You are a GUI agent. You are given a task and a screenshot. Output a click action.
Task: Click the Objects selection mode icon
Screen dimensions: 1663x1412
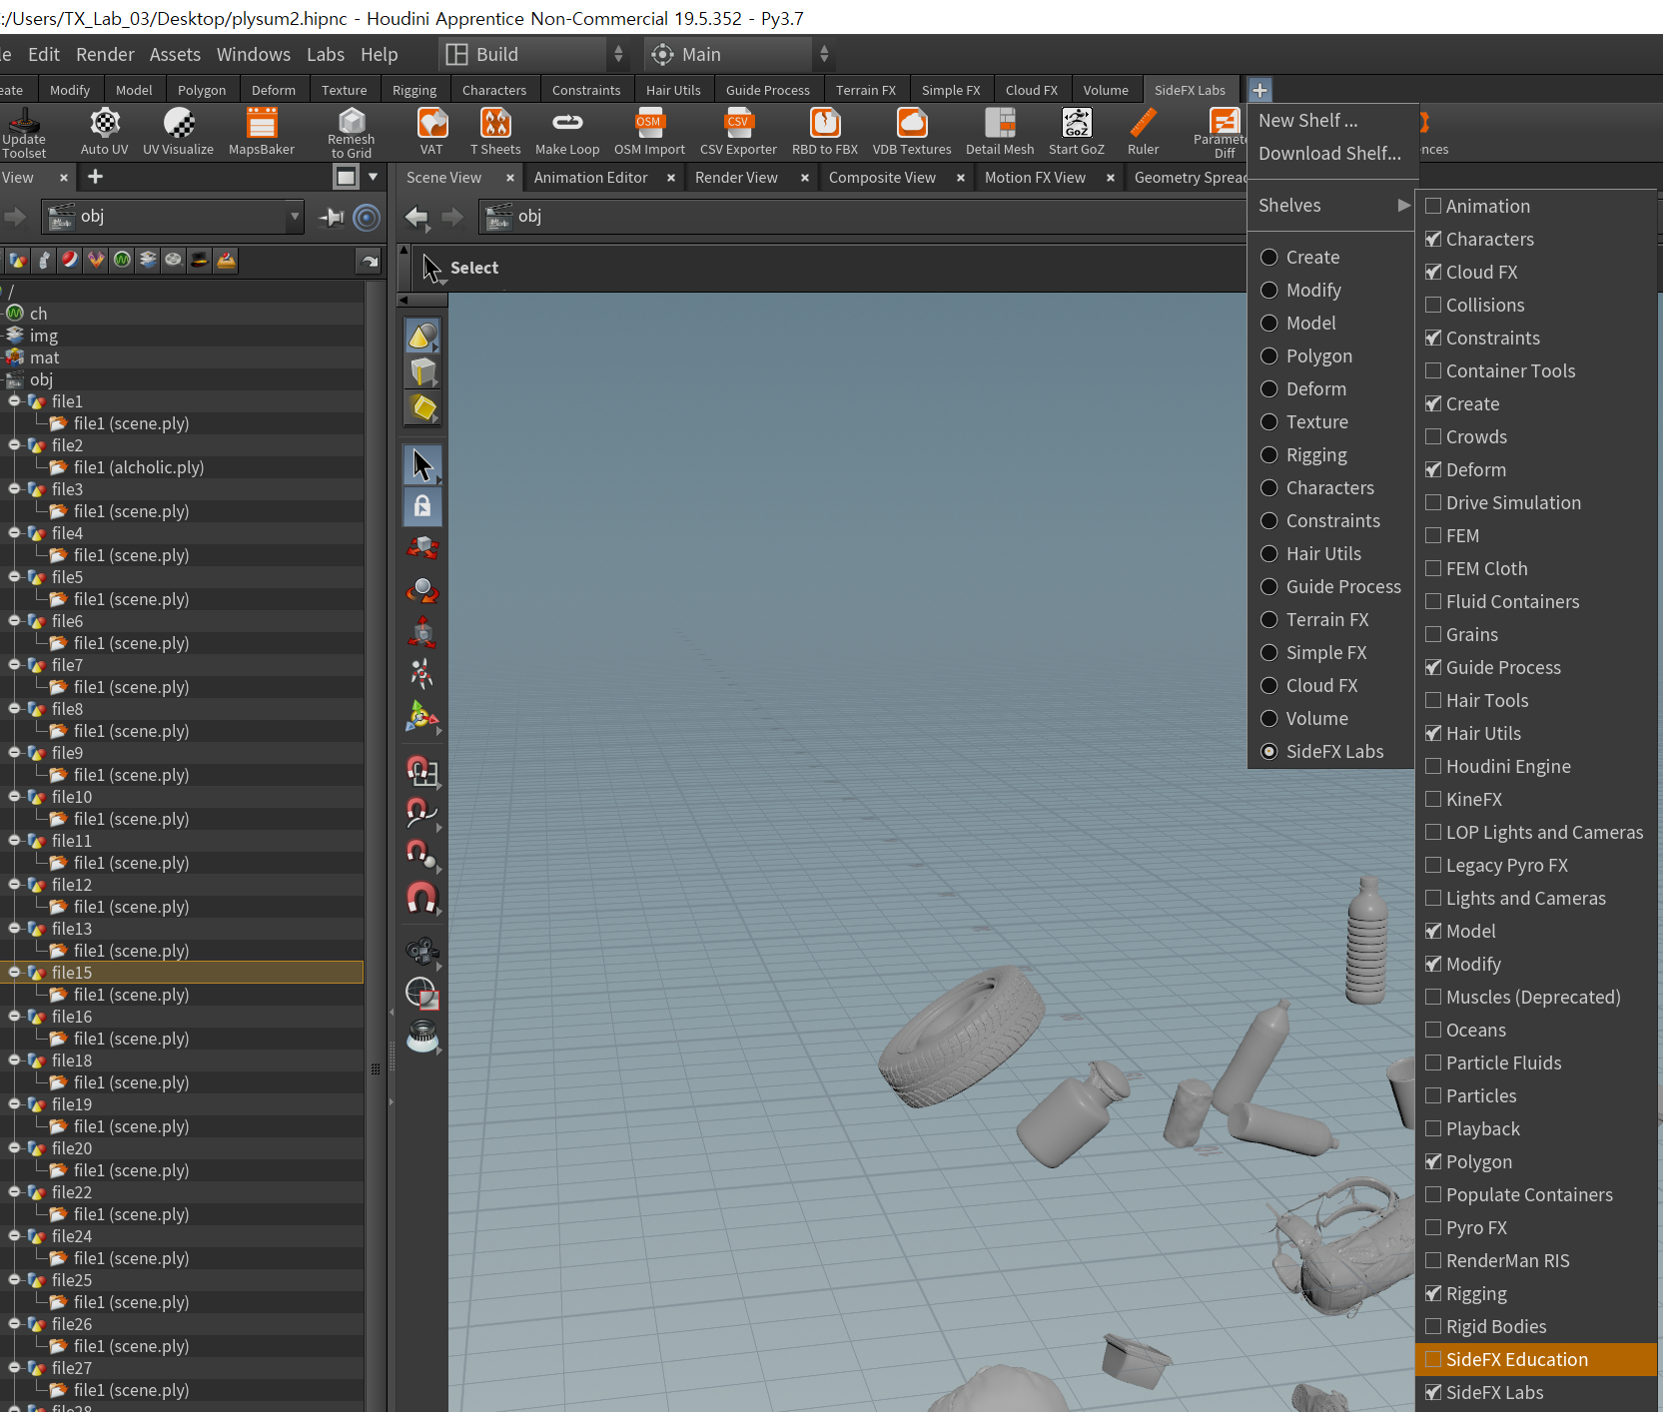coord(422,337)
